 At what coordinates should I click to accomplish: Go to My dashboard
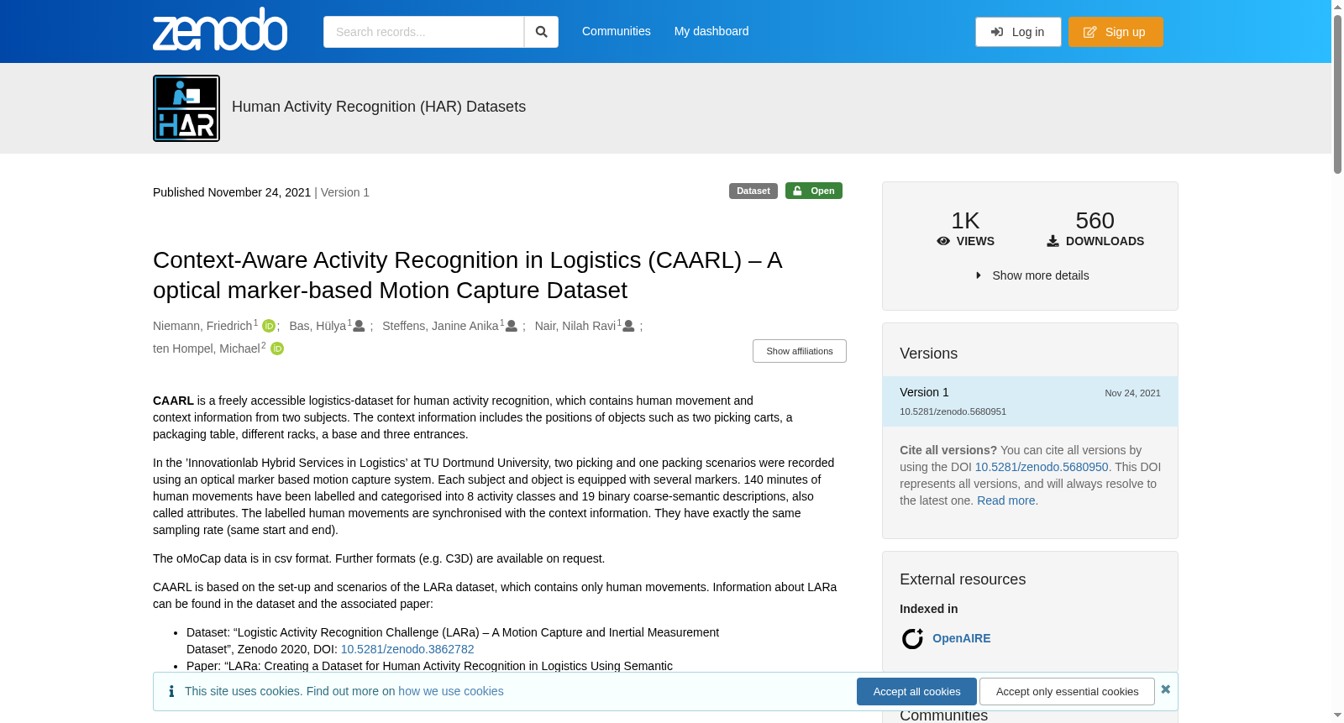[711, 31]
